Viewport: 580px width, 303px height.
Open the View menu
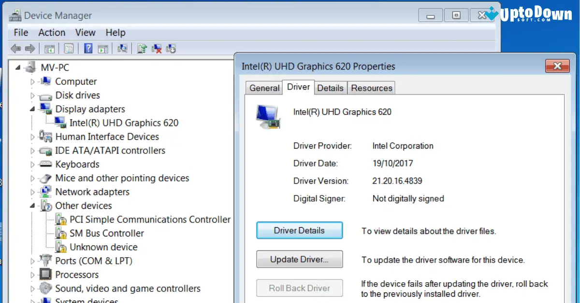point(86,32)
